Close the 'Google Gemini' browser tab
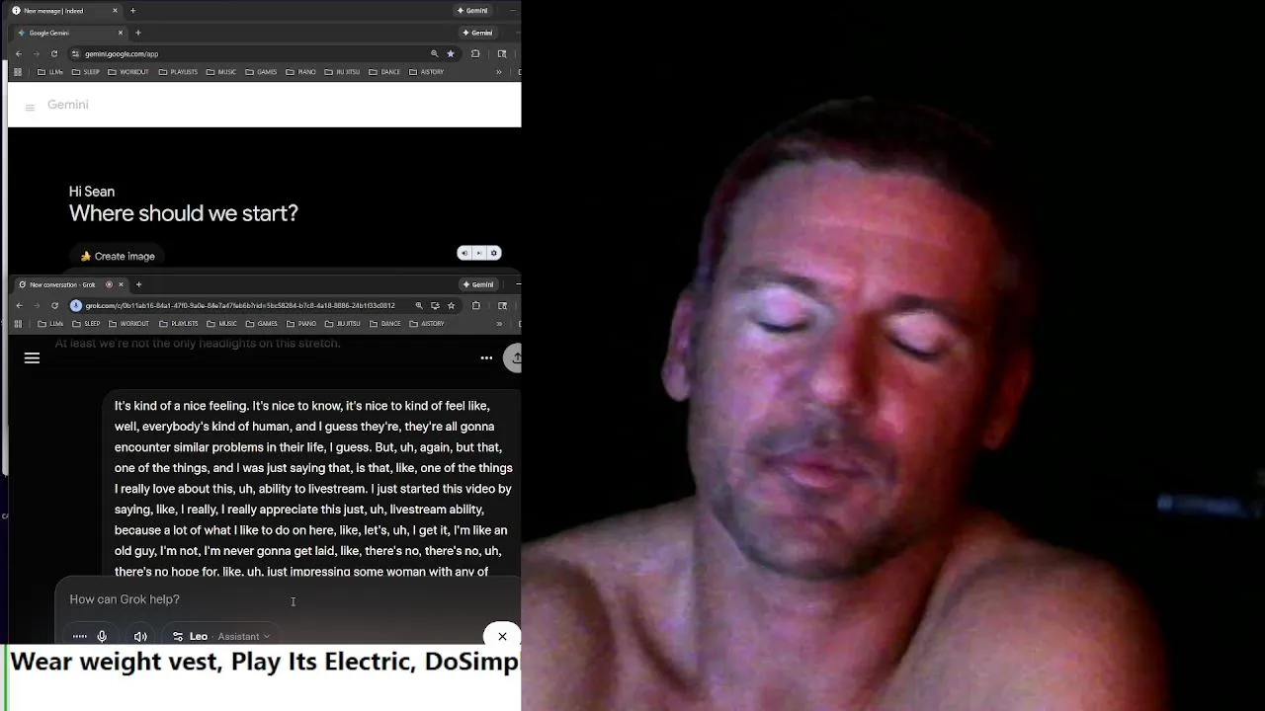The height and width of the screenshot is (711, 1265). coord(121,33)
